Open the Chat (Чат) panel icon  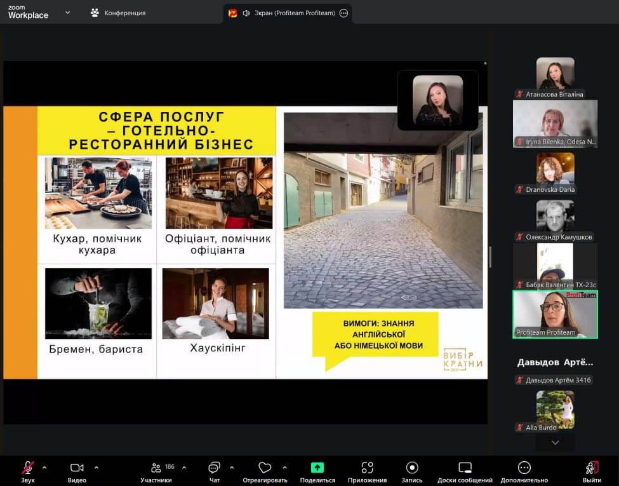click(x=215, y=468)
